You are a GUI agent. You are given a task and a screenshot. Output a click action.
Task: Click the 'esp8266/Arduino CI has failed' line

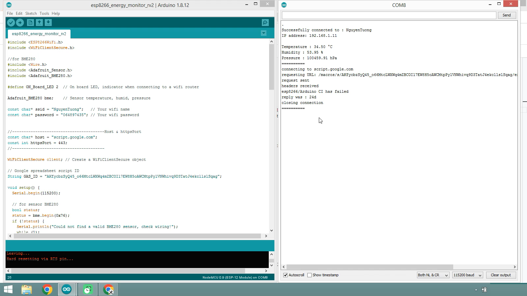pos(315,91)
